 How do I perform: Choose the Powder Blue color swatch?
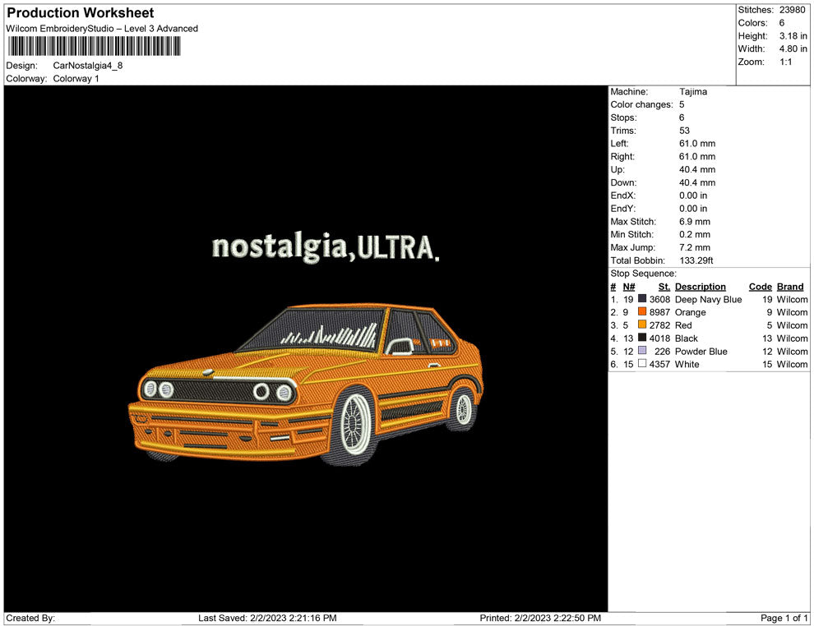click(642, 351)
